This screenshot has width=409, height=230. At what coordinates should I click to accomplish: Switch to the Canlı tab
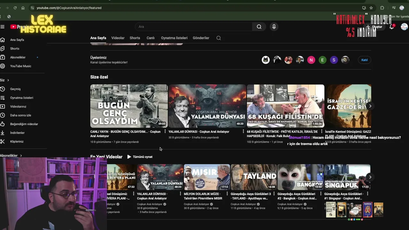[x=150, y=38]
